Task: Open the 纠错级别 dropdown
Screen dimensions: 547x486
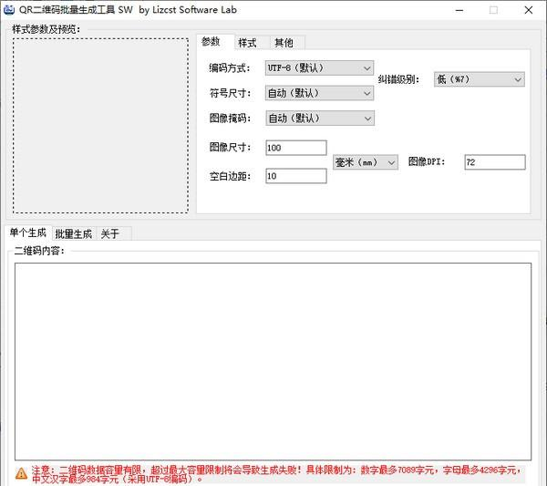Action: 480,79
